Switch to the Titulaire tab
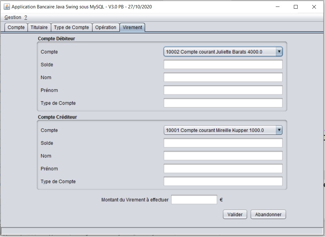Viewport: 325px width, 237px height. coord(39,27)
